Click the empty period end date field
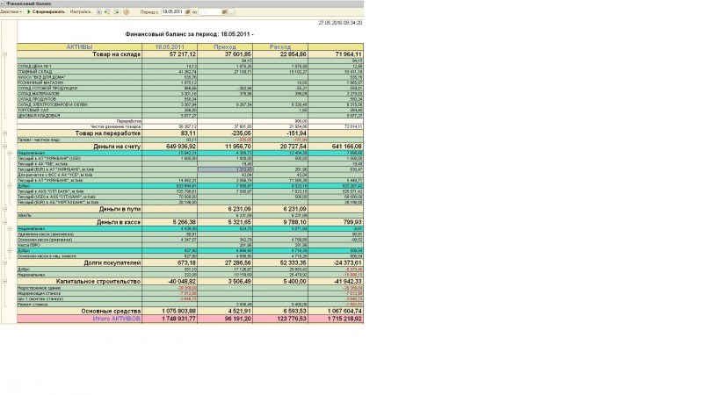The image size is (703, 395). (209, 11)
